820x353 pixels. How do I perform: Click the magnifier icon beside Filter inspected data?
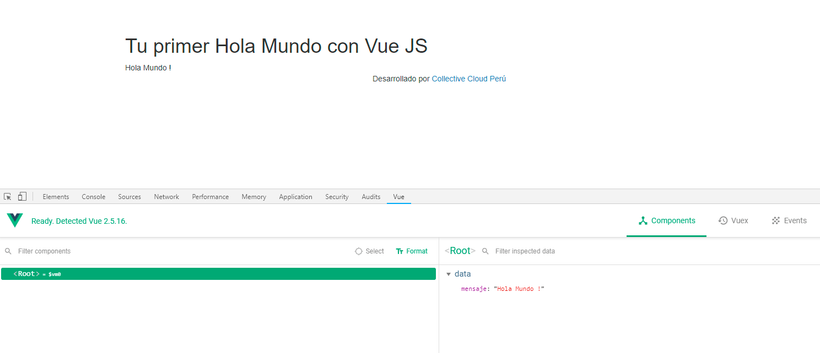click(x=485, y=251)
